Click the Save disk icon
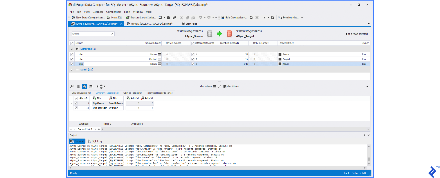Screen dimensions: 440x178 (x=168, y=18)
